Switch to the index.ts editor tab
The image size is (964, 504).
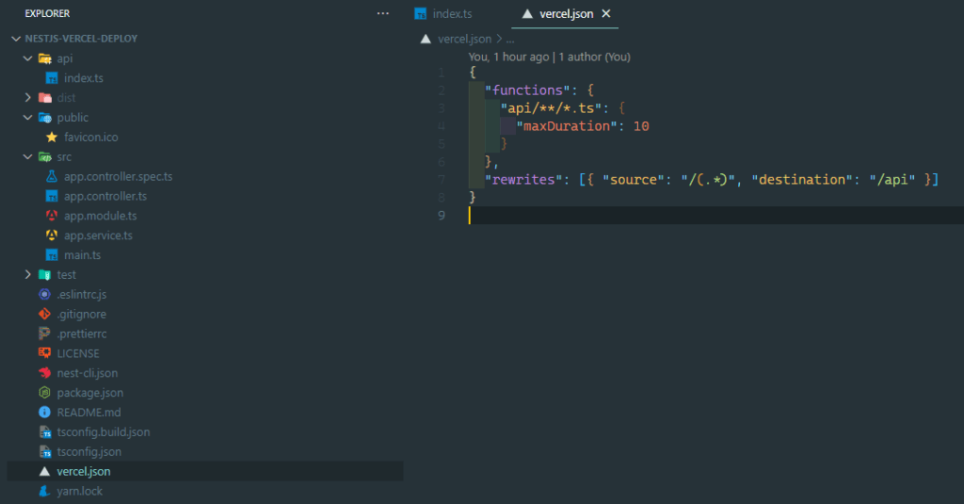pos(452,13)
